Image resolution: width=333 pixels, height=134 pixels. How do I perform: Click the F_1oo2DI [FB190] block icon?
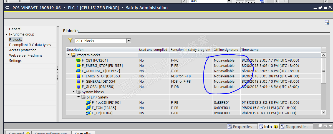click(89, 102)
